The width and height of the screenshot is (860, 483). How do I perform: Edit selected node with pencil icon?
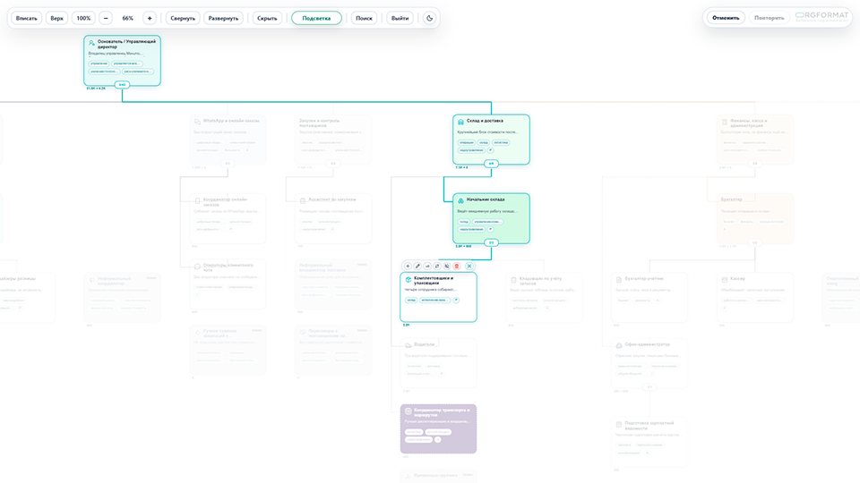[417, 267]
